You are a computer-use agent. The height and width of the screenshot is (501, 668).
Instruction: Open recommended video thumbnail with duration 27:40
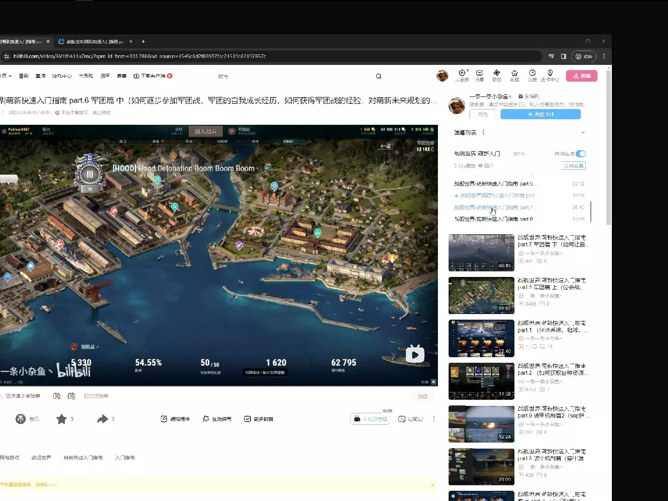click(x=482, y=338)
